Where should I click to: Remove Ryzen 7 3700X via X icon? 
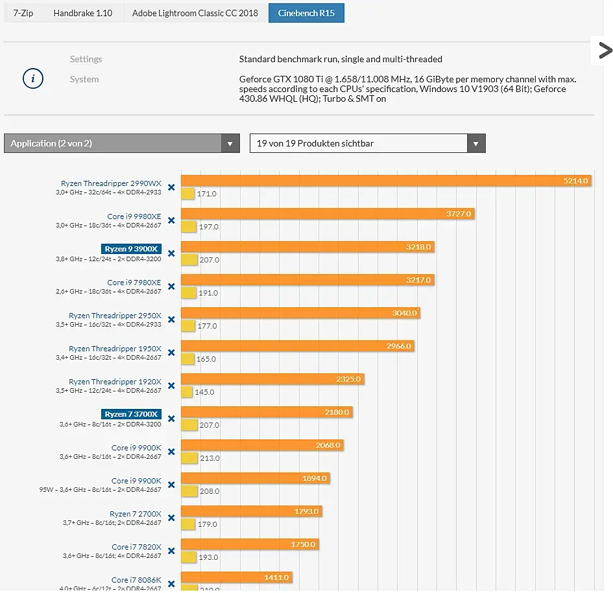tap(171, 419)
